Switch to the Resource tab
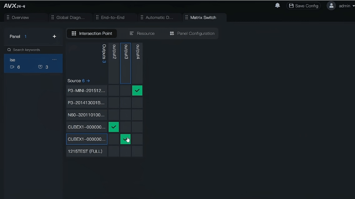Screen dimensions: 355x199 (x=142, y=34)
